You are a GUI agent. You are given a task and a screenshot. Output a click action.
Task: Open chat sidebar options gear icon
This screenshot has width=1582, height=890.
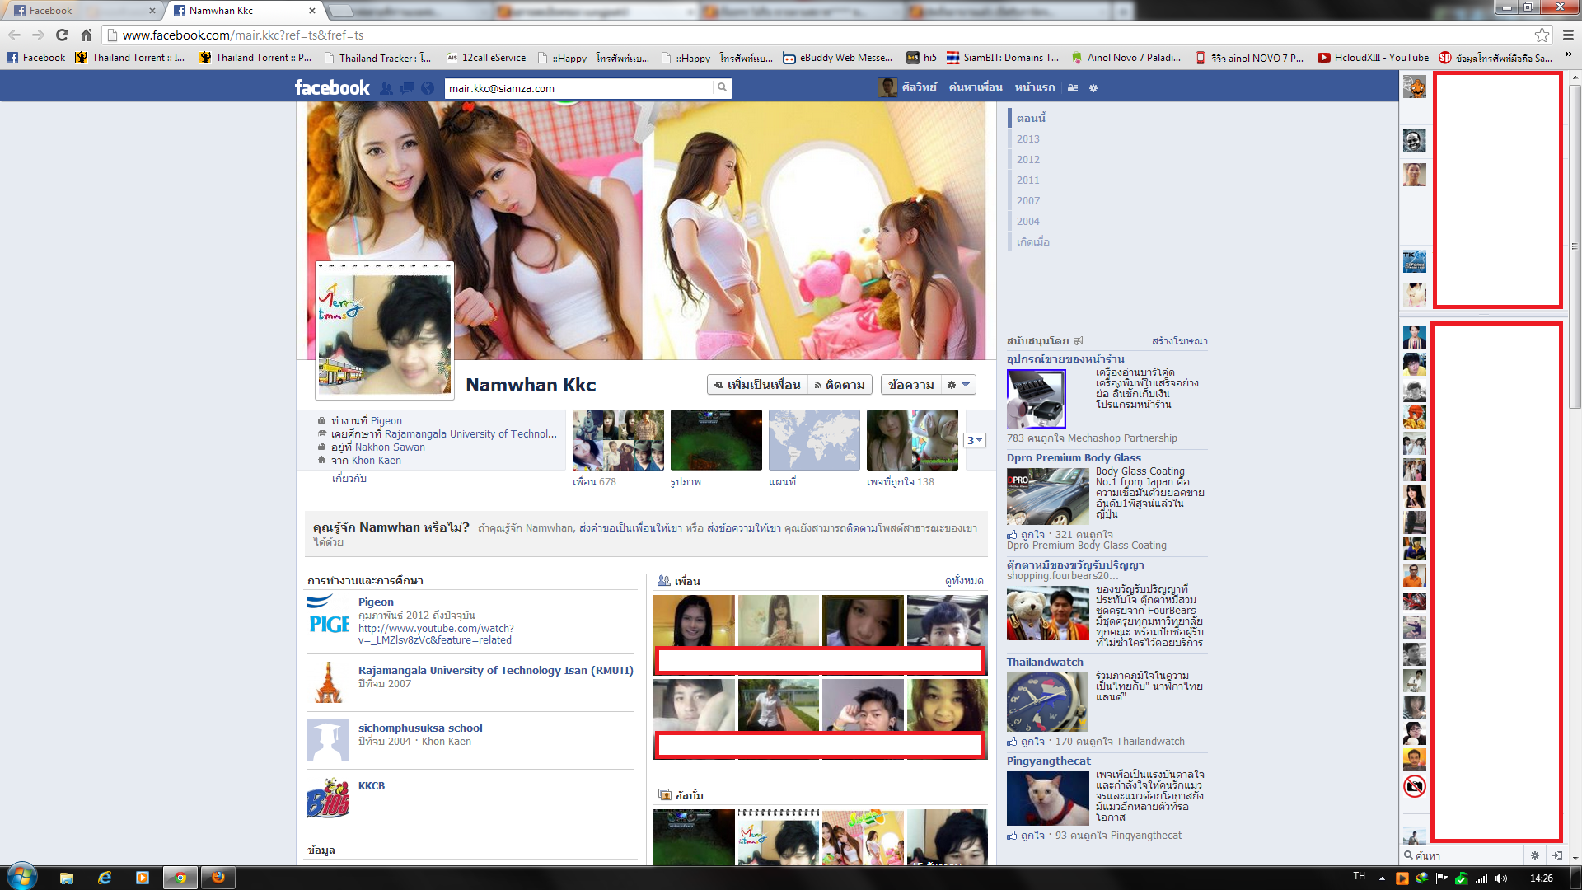1534,855
